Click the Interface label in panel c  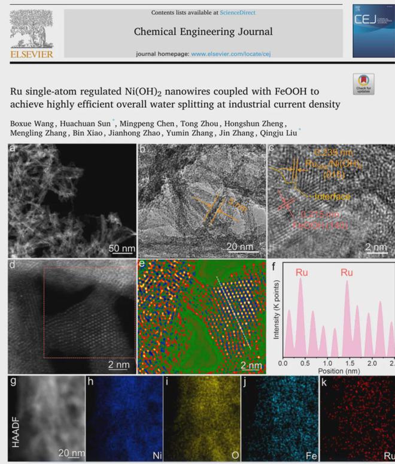point(332,196)
